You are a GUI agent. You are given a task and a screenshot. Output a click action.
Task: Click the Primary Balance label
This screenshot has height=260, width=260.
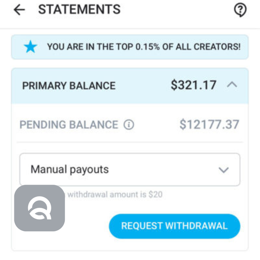(x=69, y=85)
